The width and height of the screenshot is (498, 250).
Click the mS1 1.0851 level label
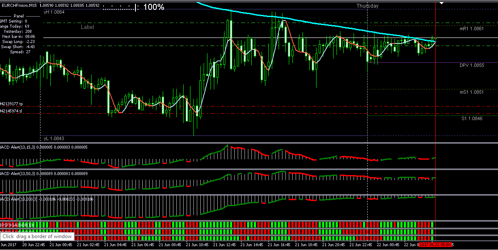click(472, 92)
